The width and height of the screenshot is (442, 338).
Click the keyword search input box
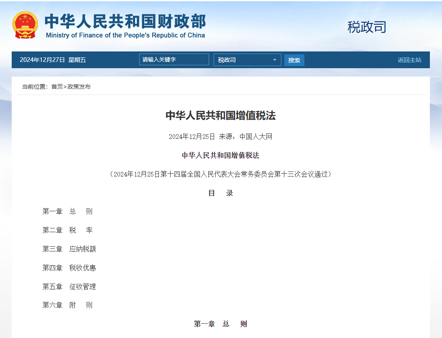tap(174, 59)
